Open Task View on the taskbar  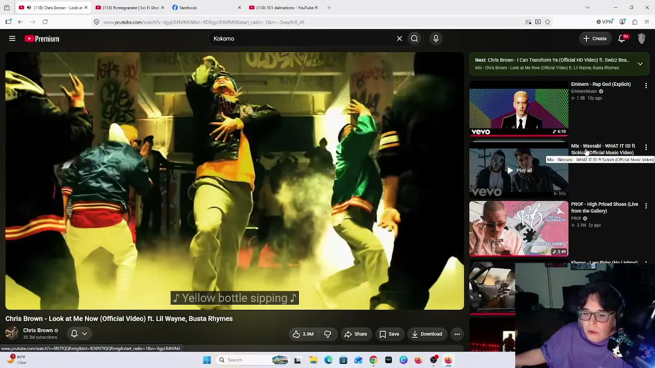tap(298, 360)
